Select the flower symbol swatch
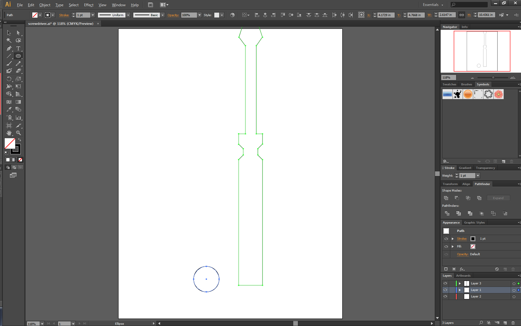This screenshot has height=326, width=521. (498, 94)
